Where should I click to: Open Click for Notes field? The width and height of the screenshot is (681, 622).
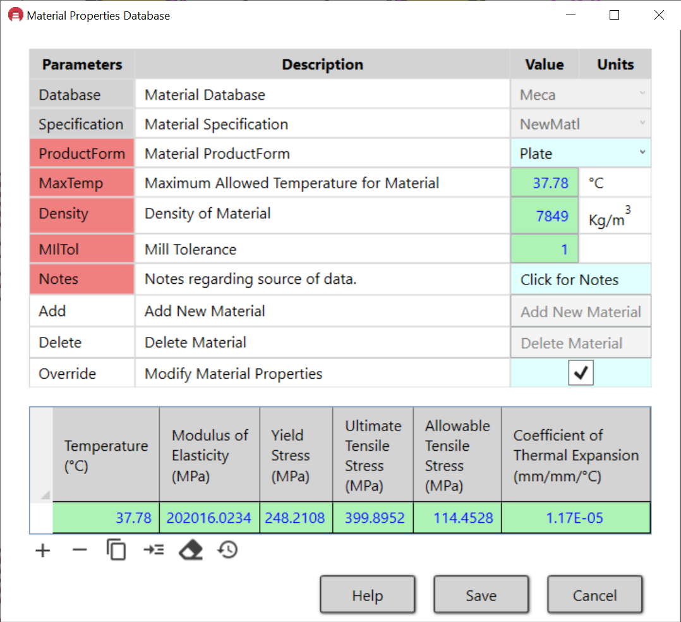581,279
